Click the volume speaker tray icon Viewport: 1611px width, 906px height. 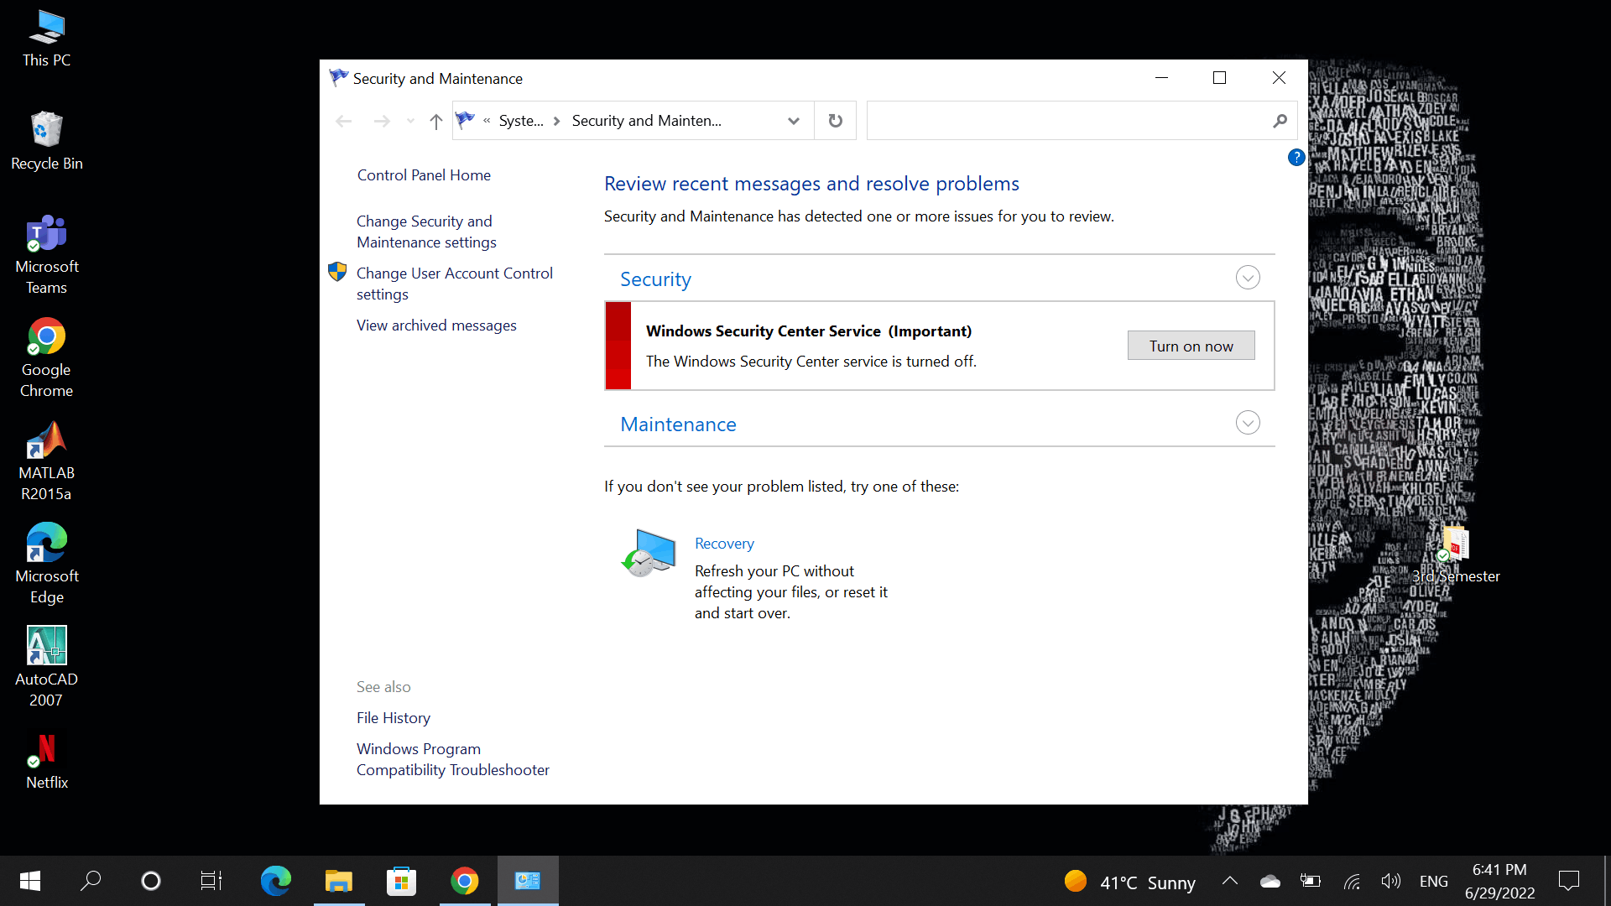point(1390,881)
